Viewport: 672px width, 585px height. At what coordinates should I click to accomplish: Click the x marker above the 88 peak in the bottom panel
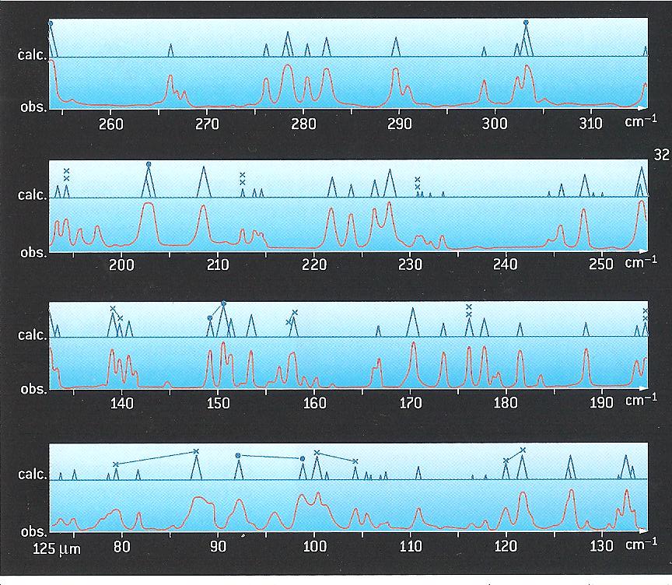pyautogui.click(x=196, y=451)
